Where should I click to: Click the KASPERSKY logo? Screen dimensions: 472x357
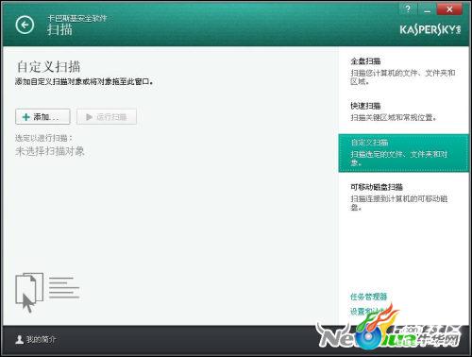[x=430, y=29]
